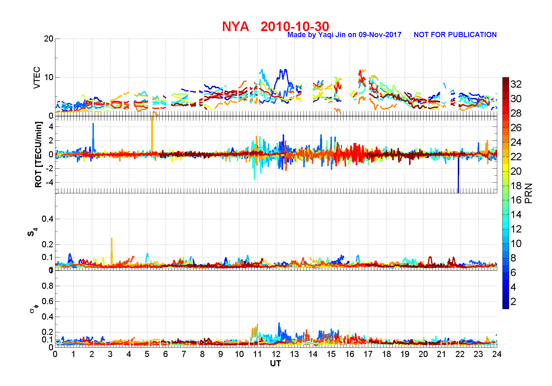Screen dimensions: 552x386
Task: Click the x-axis tick label 6
Action: point(166,354)
